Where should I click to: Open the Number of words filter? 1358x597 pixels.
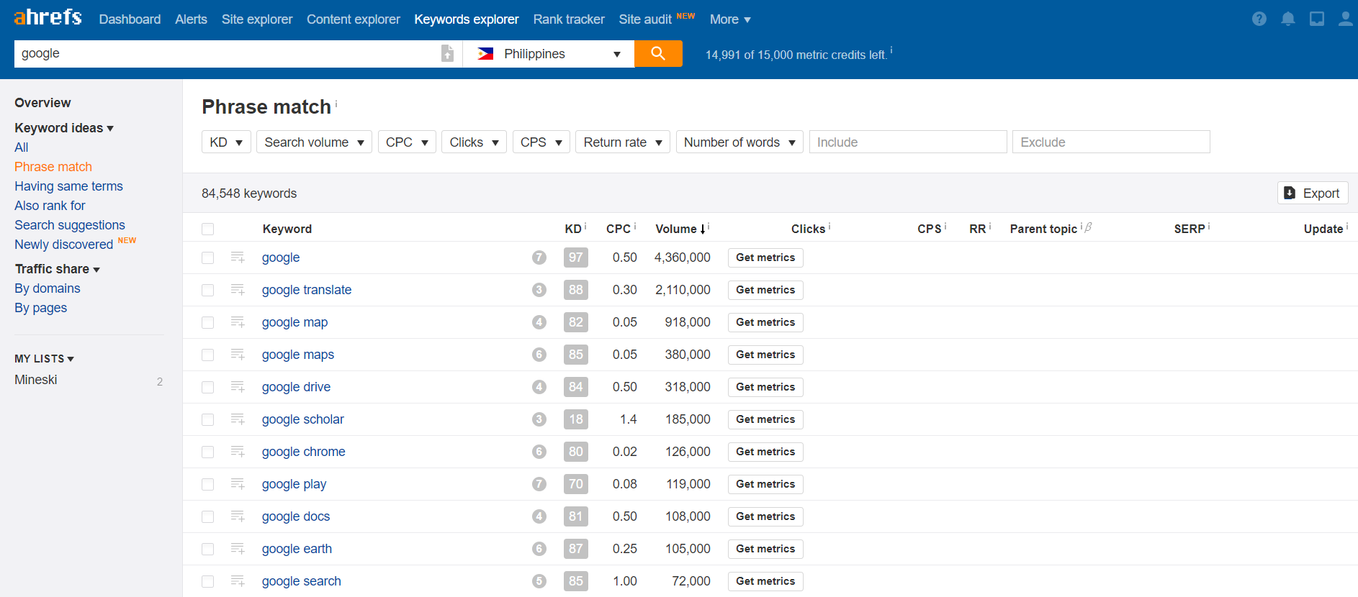(739, 142)
